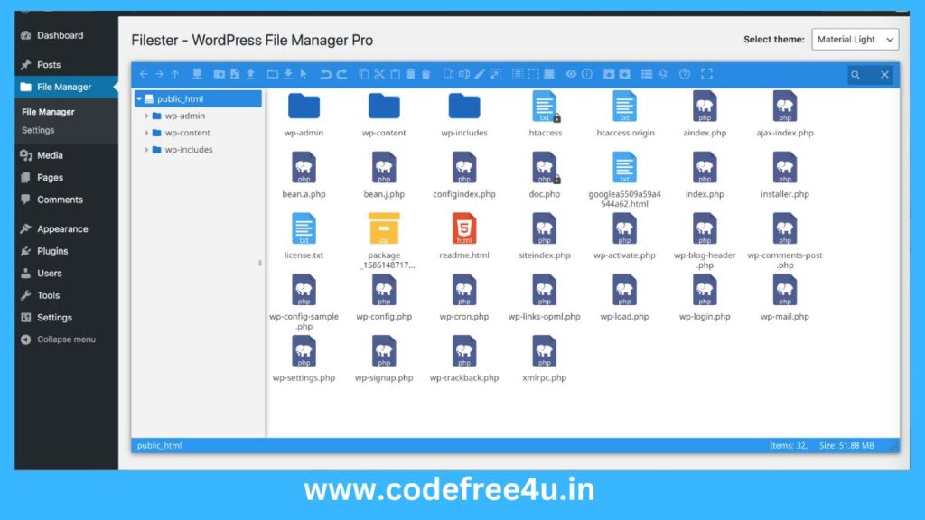Open Users in the WordPress sidebar
This screenshot has width=925, height=520.
49,274
